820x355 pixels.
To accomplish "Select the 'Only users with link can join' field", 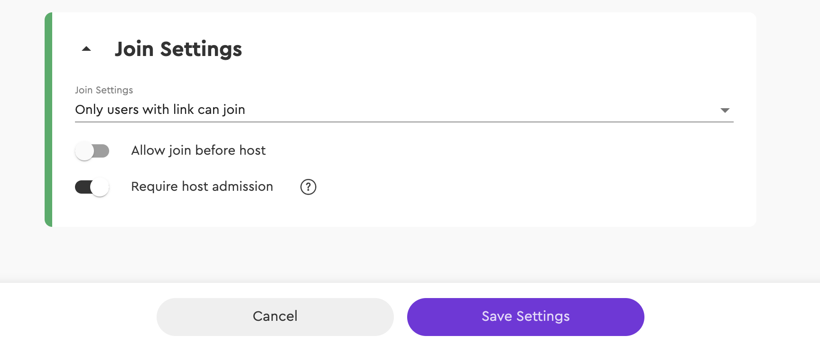I will 404,110.
